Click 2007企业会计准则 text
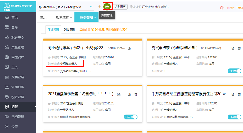Image resolution: width=243 pixels, height=133 pixels. click(x=72, y=103)
